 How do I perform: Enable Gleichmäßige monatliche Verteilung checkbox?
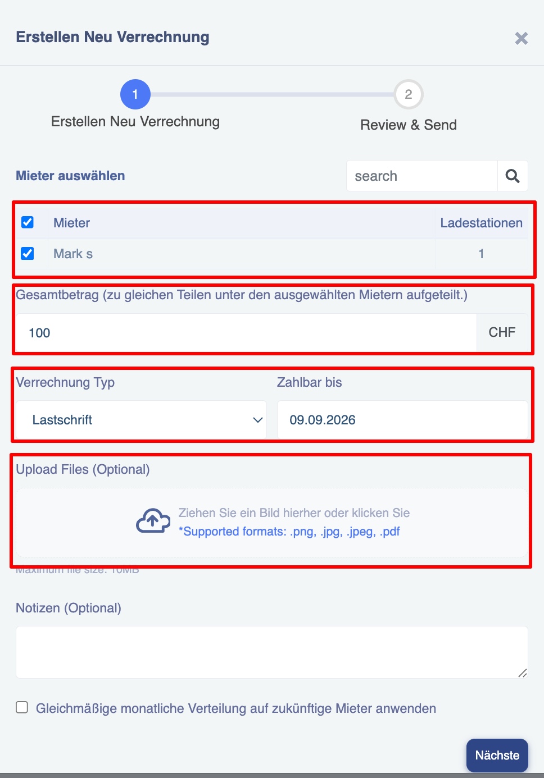pos(22,707)
